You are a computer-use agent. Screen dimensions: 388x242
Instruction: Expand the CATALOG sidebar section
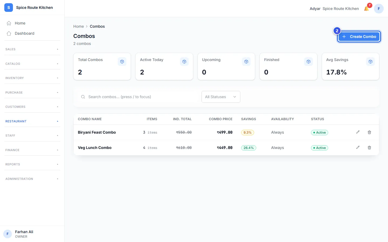click(x=32, y=64)
